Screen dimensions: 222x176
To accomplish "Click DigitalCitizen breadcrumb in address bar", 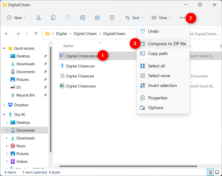I will pos(114,34).
